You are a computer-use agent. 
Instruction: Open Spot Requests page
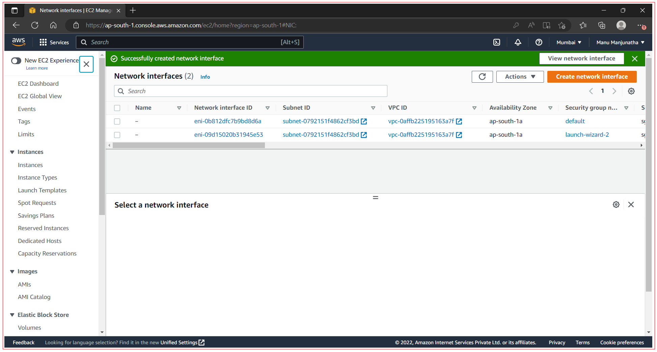coord(37,203)
